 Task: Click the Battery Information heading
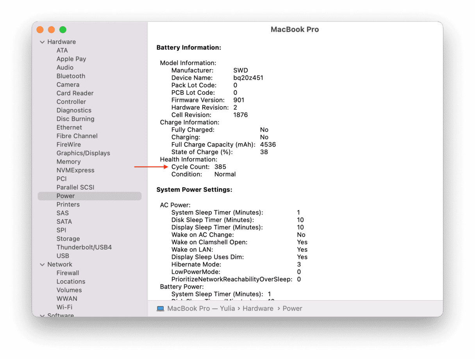pos(189,48)
